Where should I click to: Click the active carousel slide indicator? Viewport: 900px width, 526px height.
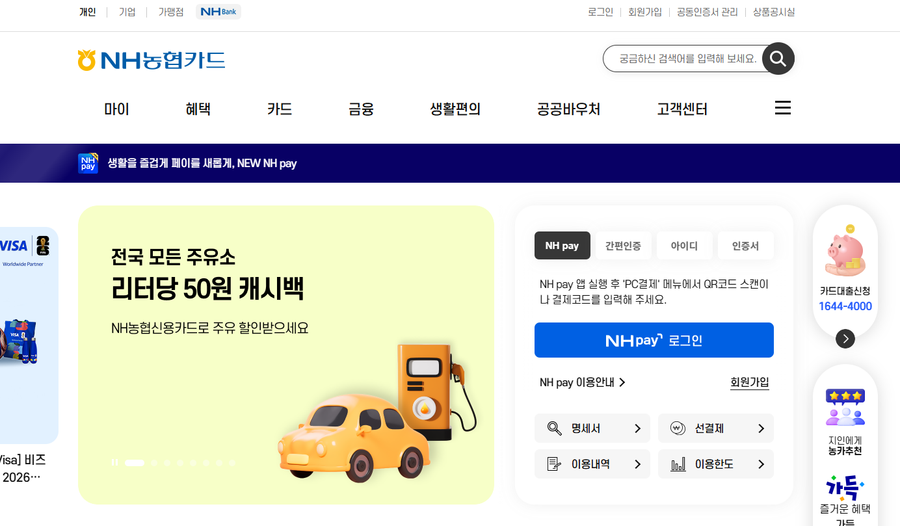[135, 463]
